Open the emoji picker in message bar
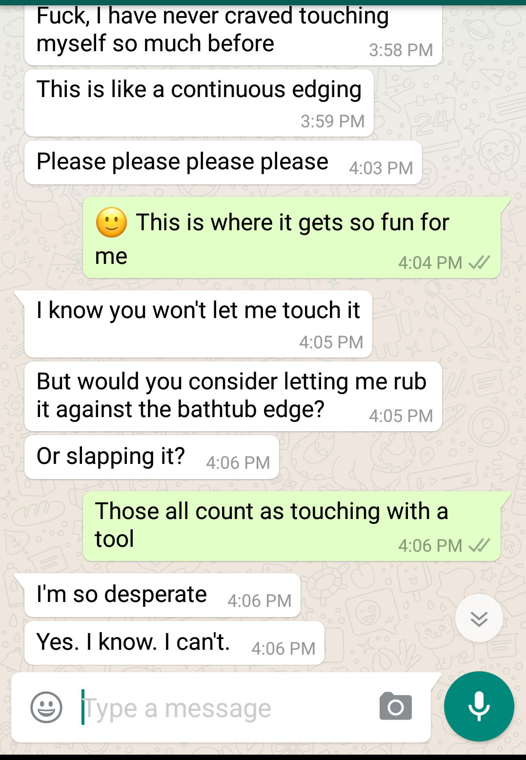Viewport: 526px width, 760px height. (46, 707)
